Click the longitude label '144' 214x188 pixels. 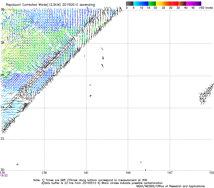128,173
